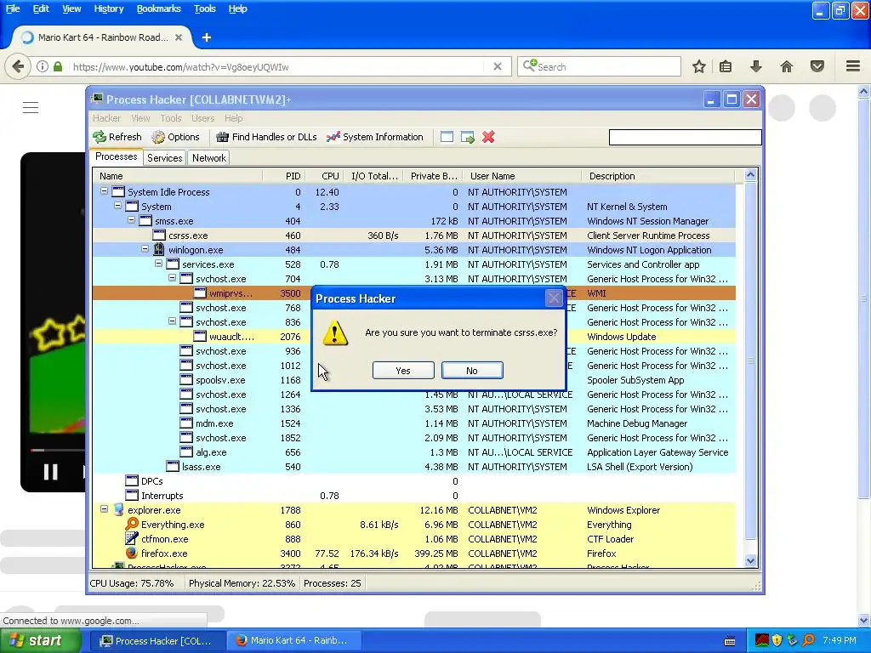871x653 pixels.
Task: Open Find Handles or DLLs
Action: [x=266, y=137]
